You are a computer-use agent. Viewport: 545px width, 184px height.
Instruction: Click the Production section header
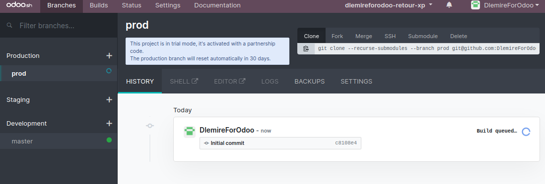(23, 56)
